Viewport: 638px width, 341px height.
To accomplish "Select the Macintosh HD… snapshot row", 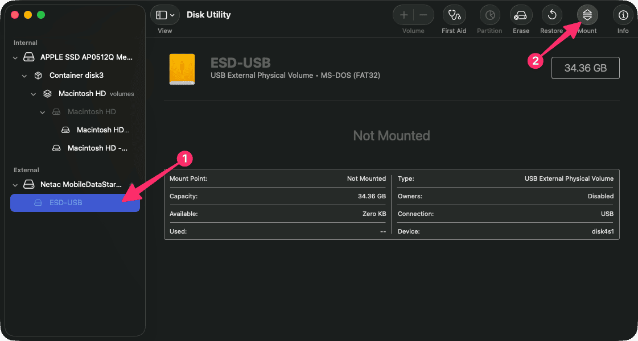I will [x=75, y=130].
